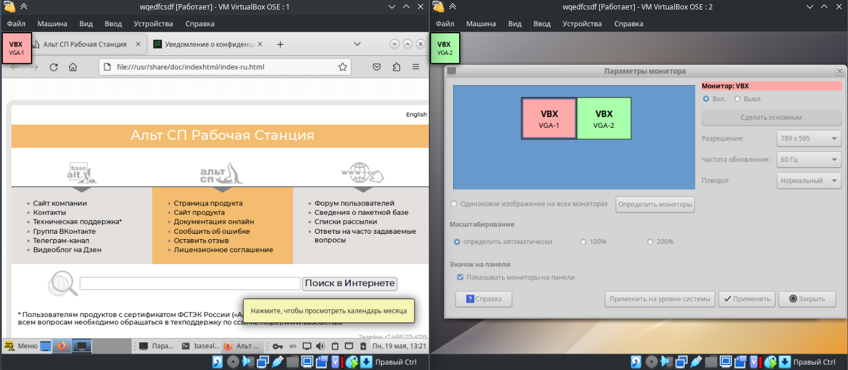Open the Firefox hamburger application menu
The width and height of the screenshot is (848, 370).
[416, 67]
